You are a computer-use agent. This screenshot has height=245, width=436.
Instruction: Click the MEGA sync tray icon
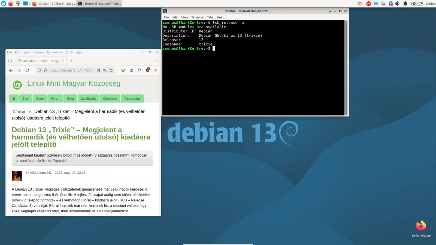pyautogui.click(x=368, y=4)
